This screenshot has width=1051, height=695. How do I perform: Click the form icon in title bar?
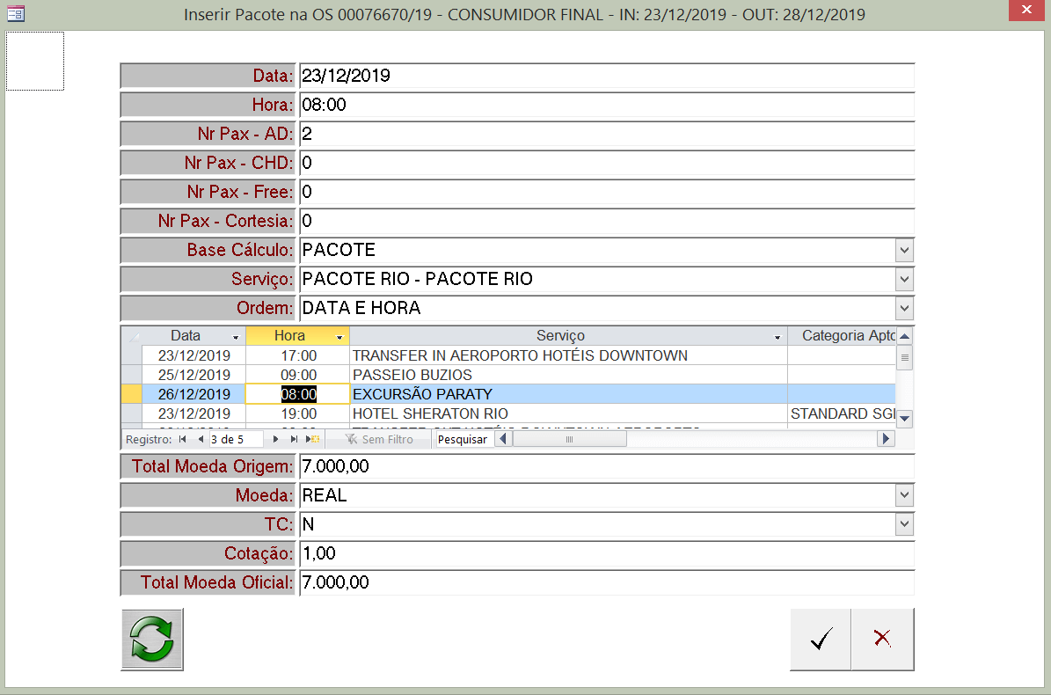pyautogui.click(x=16, y=14)
